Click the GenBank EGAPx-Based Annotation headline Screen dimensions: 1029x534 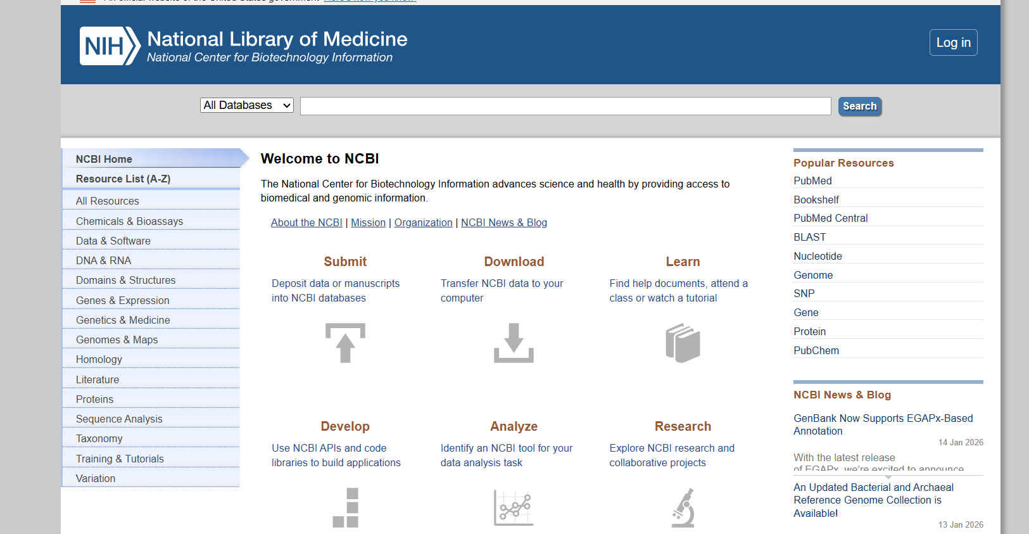(883, 424)
